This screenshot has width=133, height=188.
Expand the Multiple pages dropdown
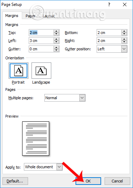point(82,98)
